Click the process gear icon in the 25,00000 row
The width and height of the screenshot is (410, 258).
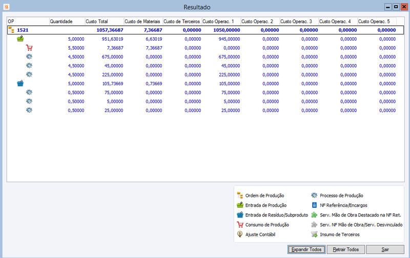tap(29, 110)
